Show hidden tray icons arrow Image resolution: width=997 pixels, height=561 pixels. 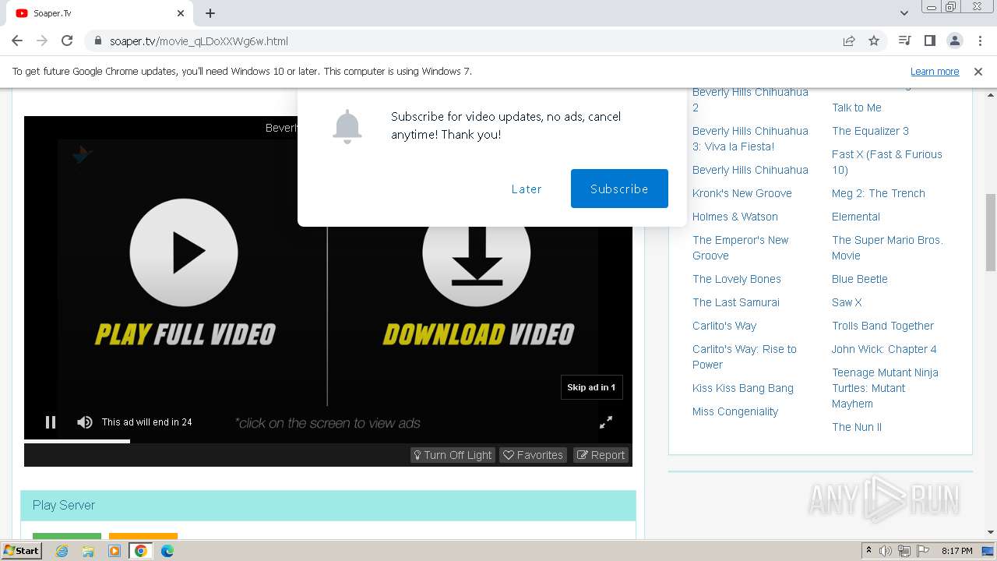[868, 551]
